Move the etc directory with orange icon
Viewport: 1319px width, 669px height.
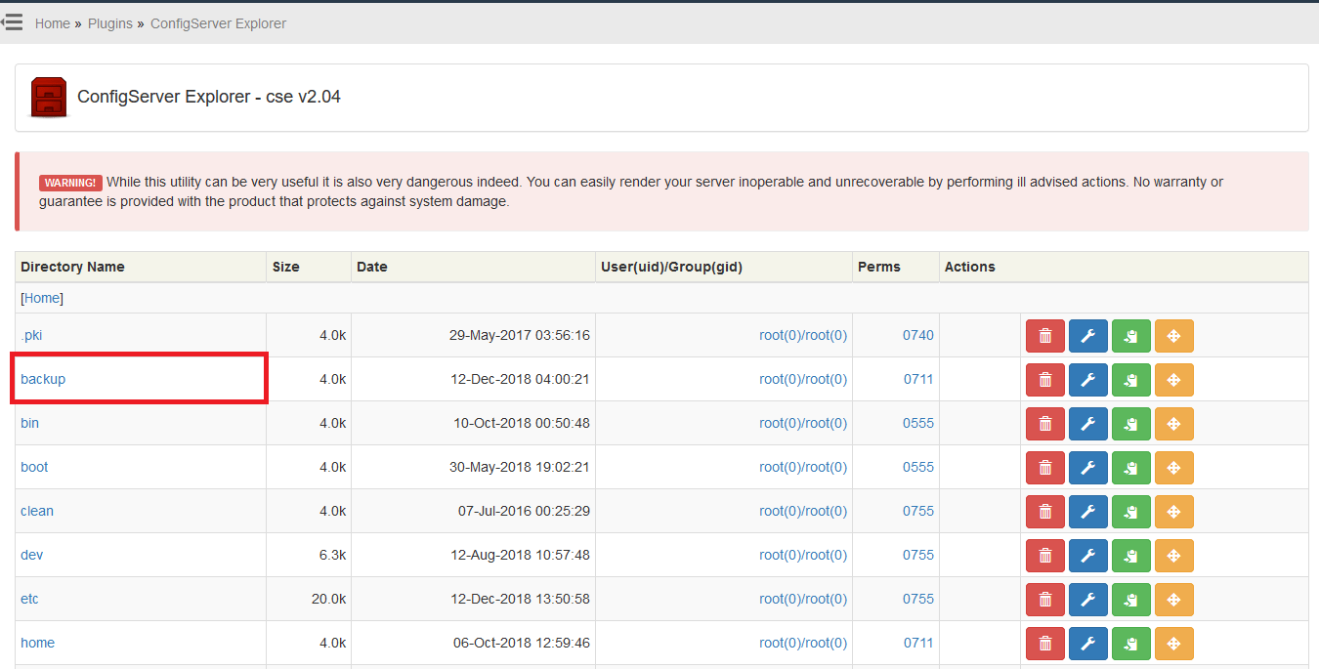(1174, 600)
